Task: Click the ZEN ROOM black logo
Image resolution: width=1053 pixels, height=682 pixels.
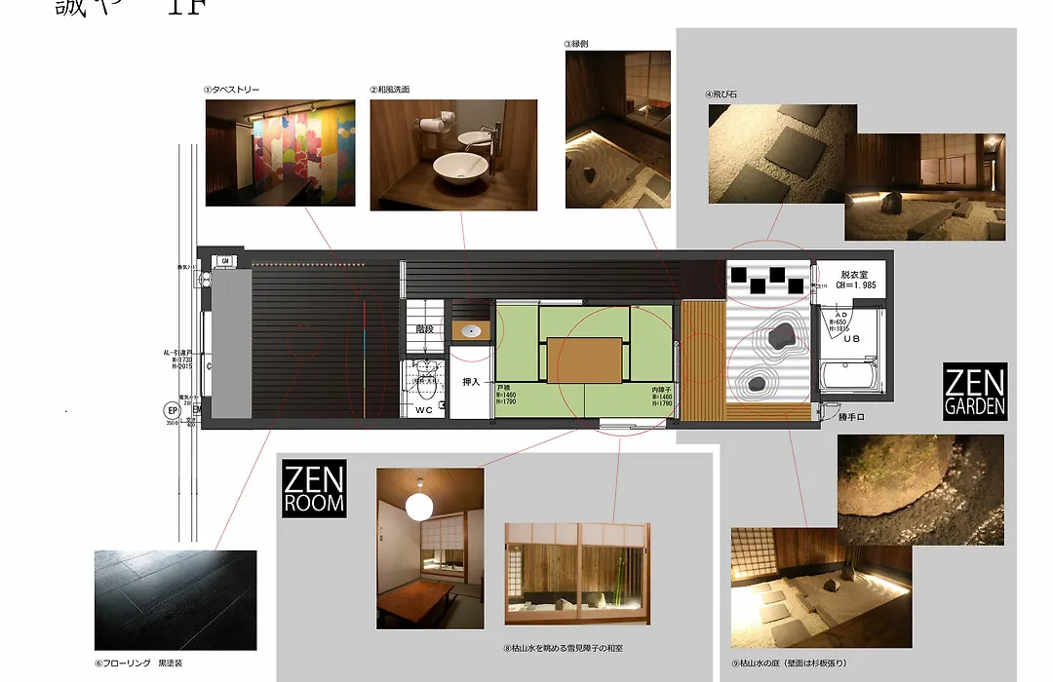Action: 314,490
